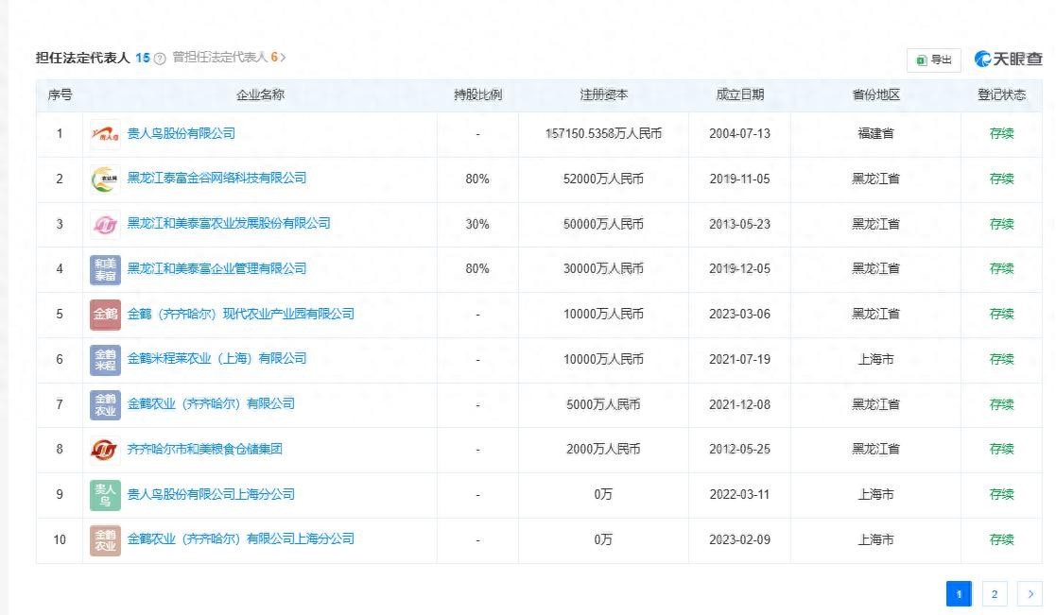Open the 曾担任法定代表人 tab
Screen dimensions: 1056x615
point(220,58)
